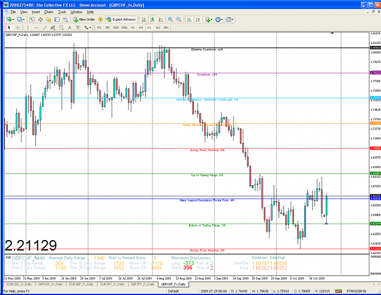Open the View menu
381x295 pixels.
click(x=24, y=12)
